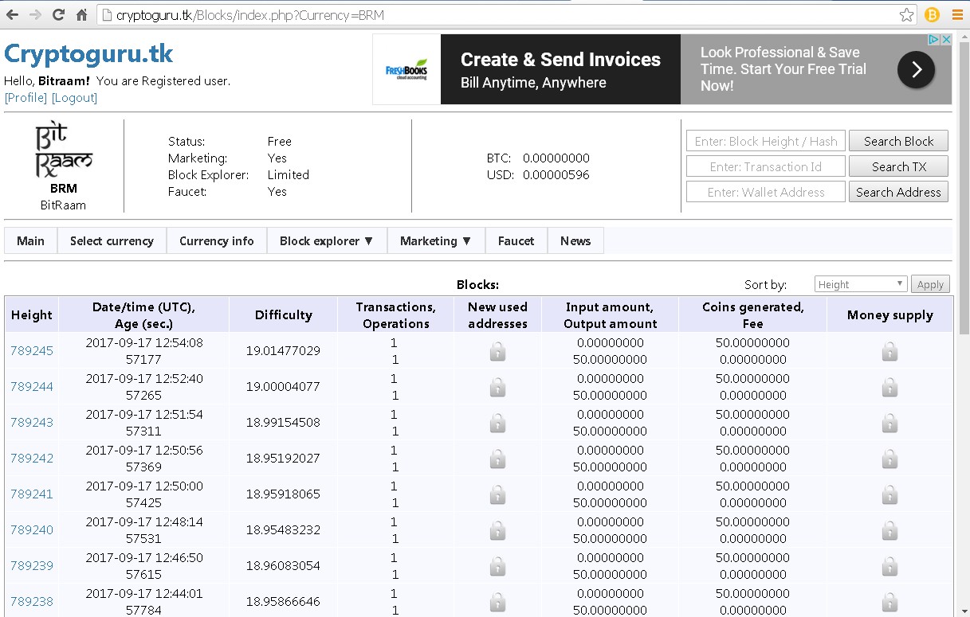970x617 pixels.
Task: Click New used addresses lock for block 789242
Action: coord(497,459)
